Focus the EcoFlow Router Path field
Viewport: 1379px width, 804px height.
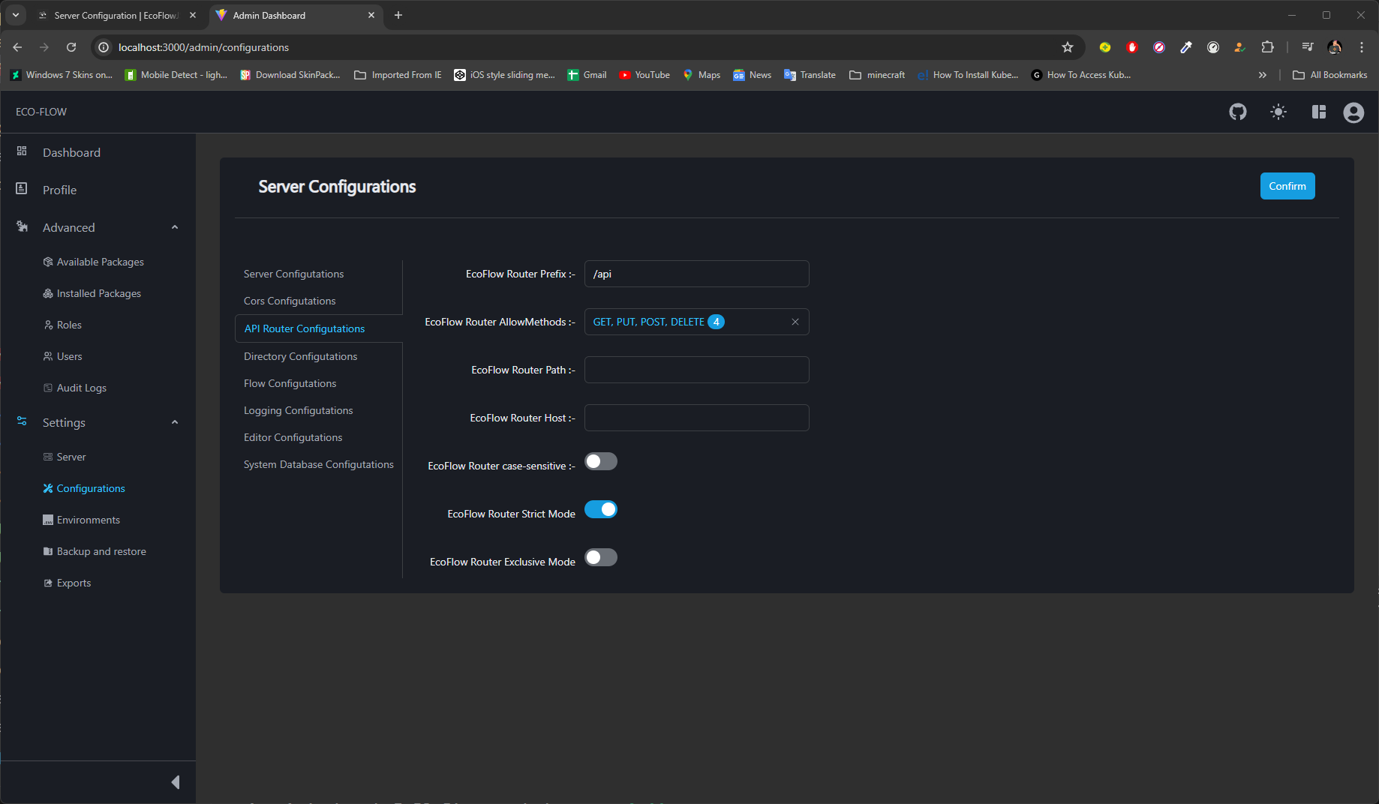[696, 370]
